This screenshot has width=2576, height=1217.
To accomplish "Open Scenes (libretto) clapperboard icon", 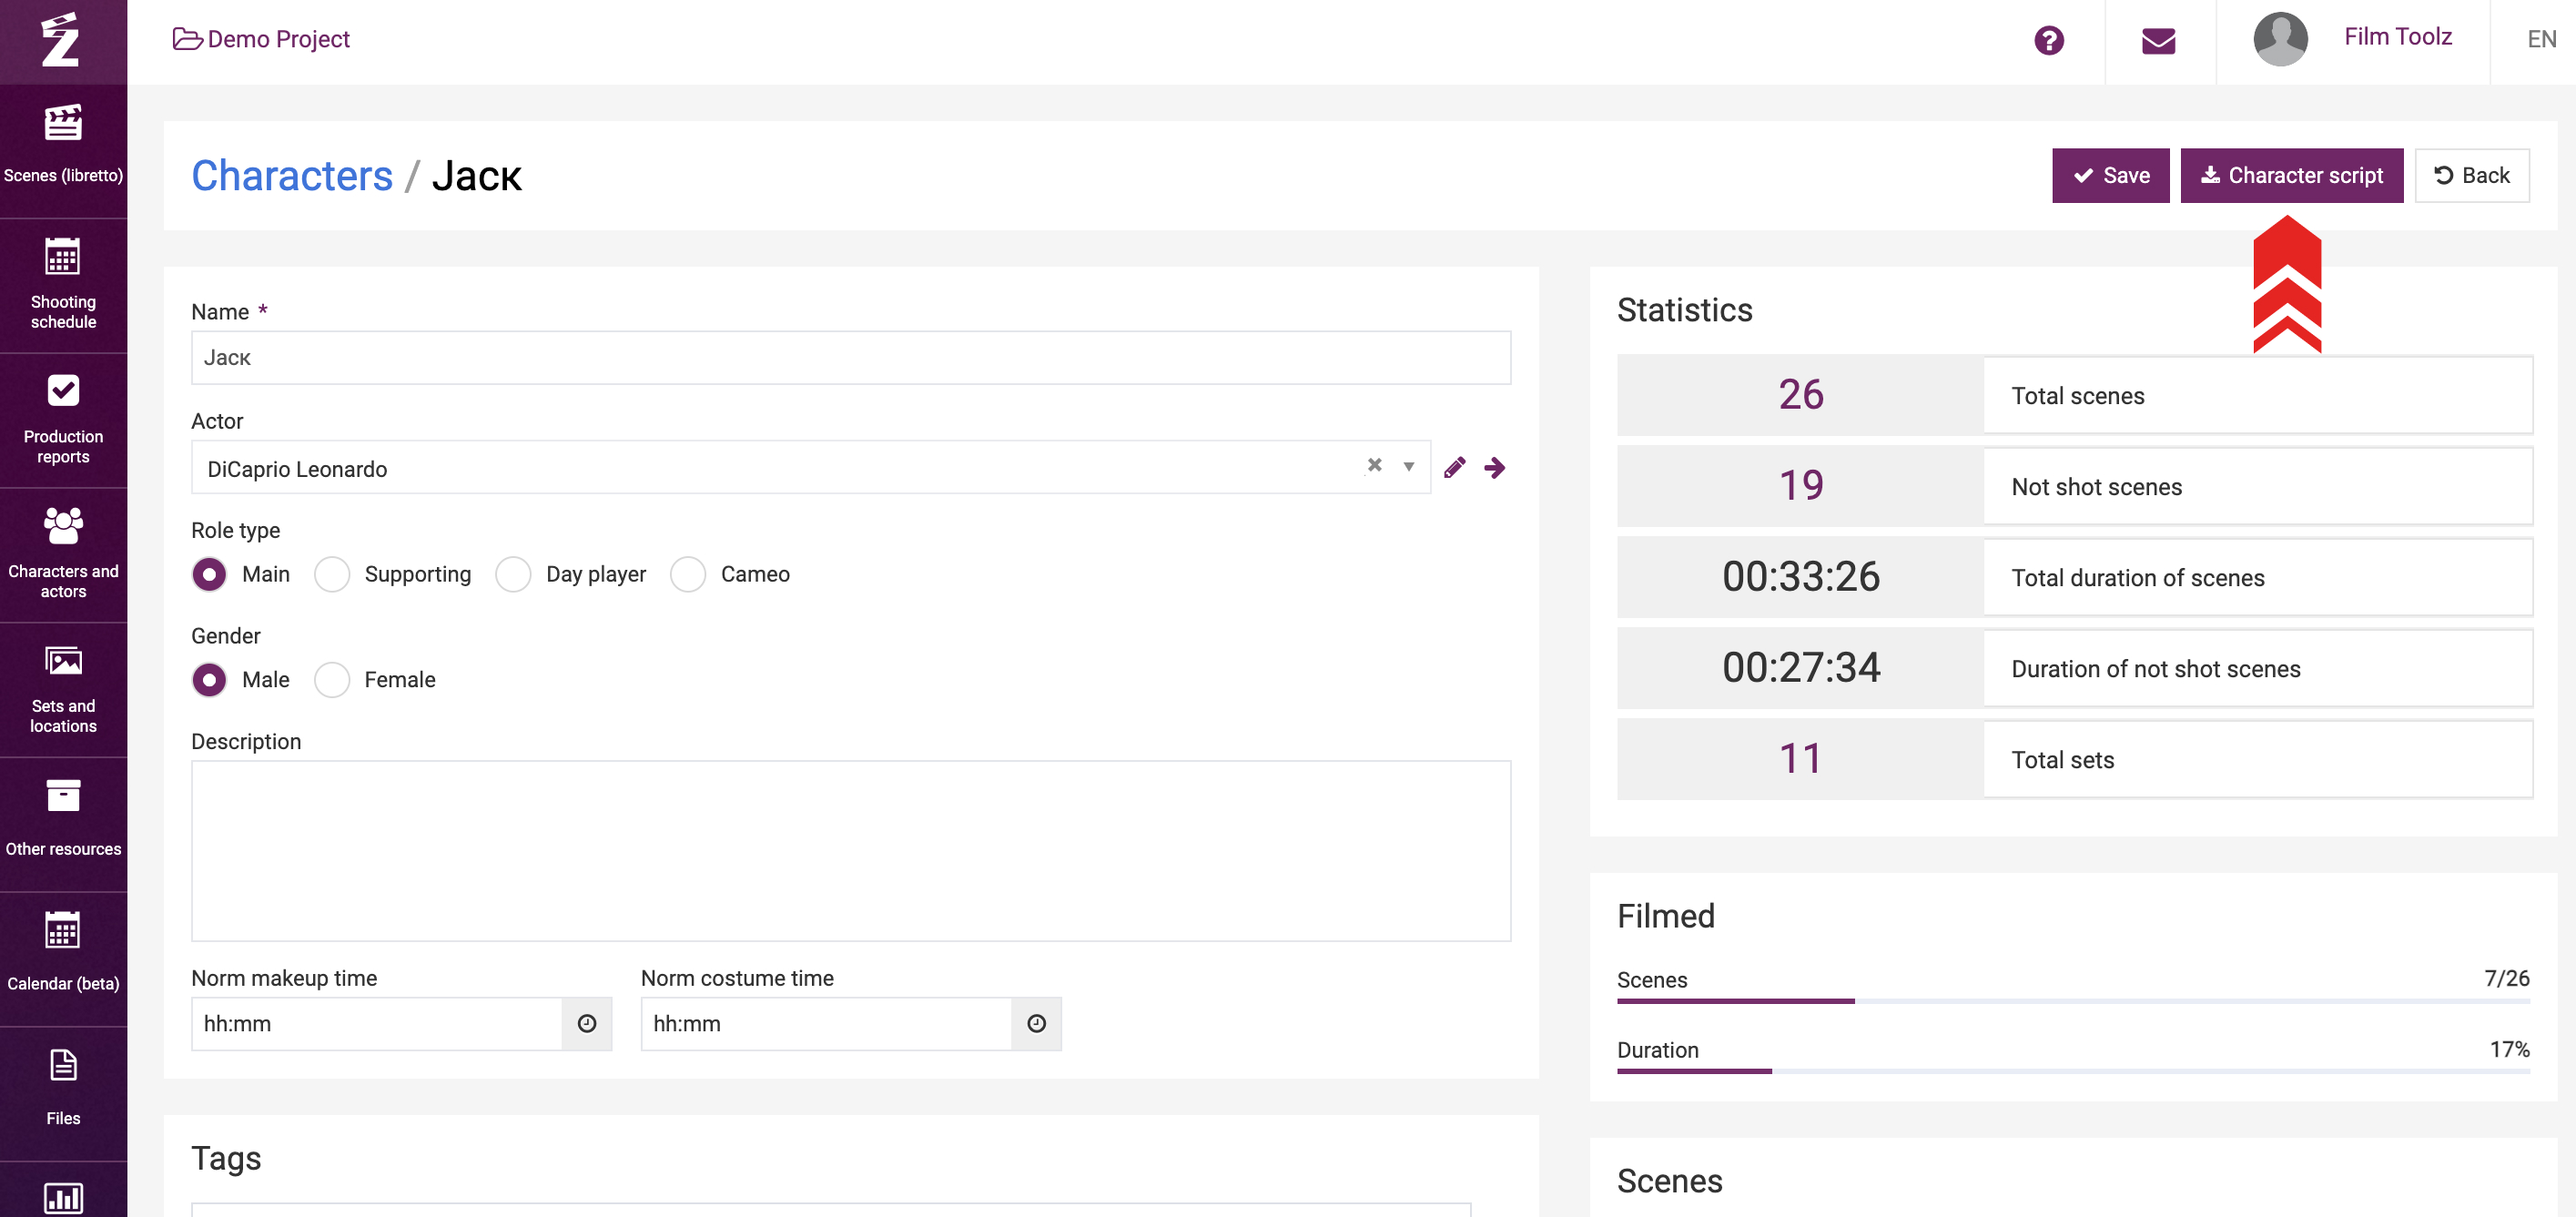I will (x=63, y=123).
